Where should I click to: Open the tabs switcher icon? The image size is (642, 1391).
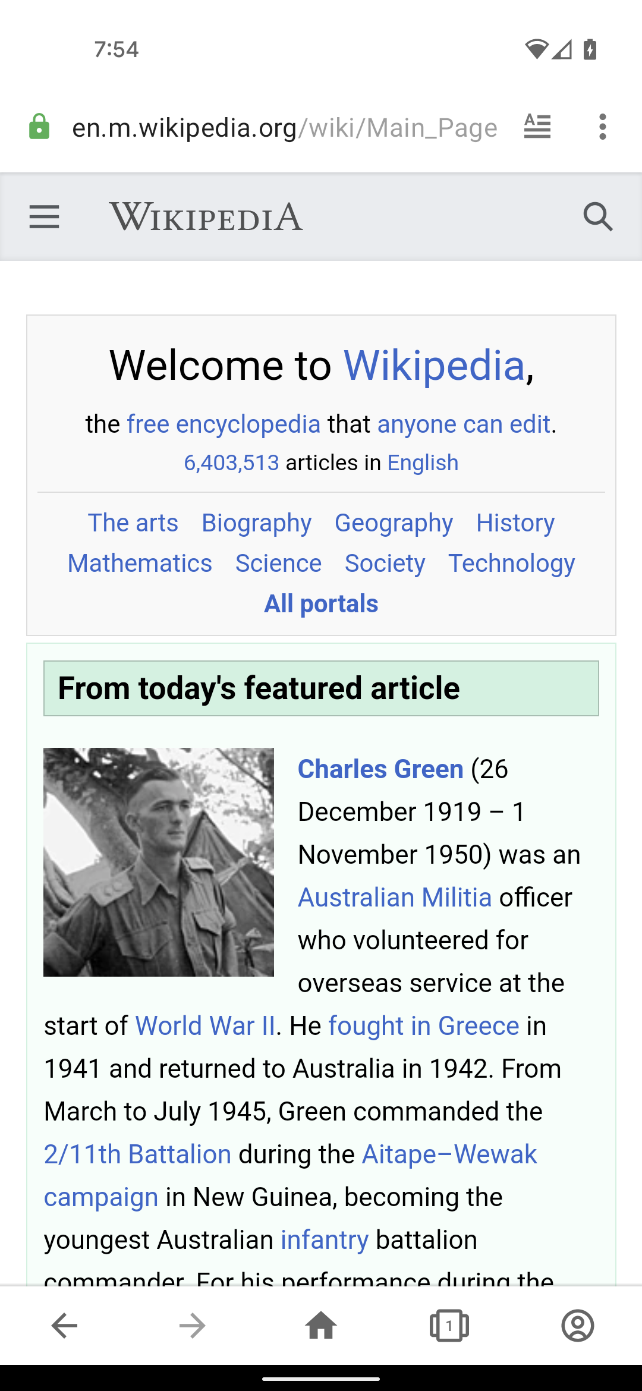(x=449, y=1326)
